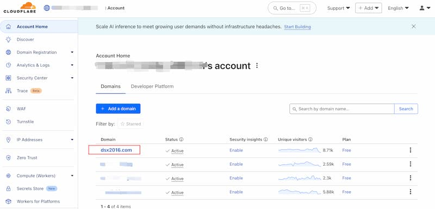Select the Domains tab
Screen dimensions: 435x209
pos(111,86)
